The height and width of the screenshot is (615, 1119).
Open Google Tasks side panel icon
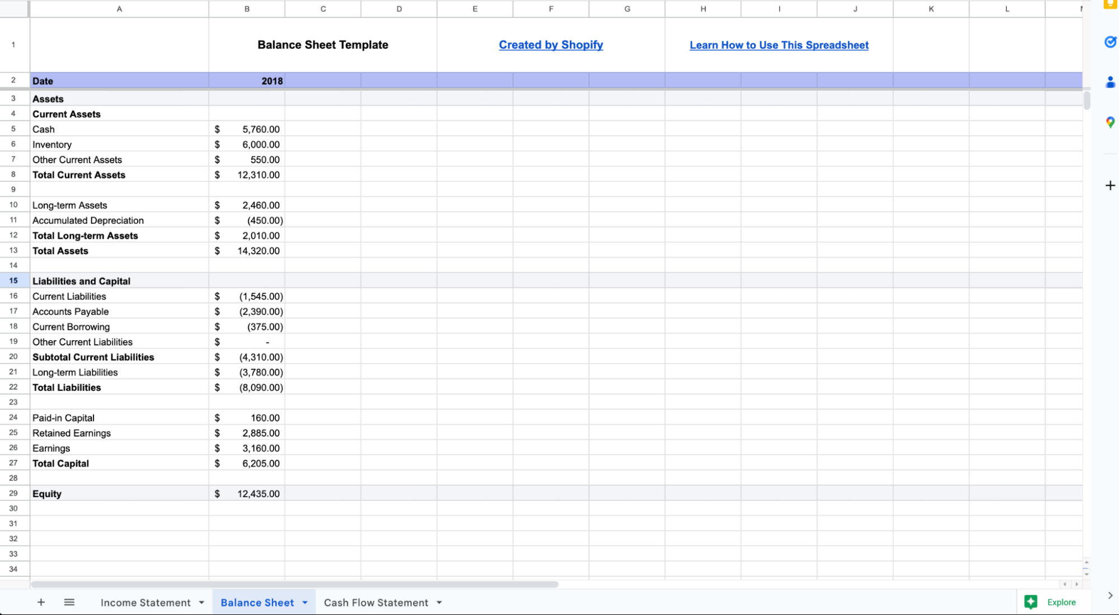(1110, 42)
